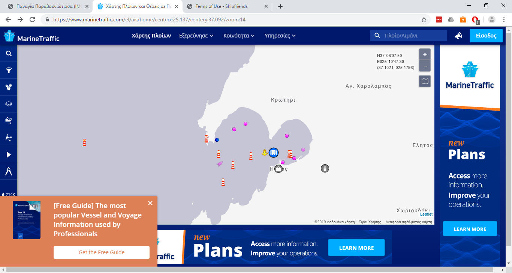
Task: Select the purple ship arrow on map
Action: click(220, 164)
